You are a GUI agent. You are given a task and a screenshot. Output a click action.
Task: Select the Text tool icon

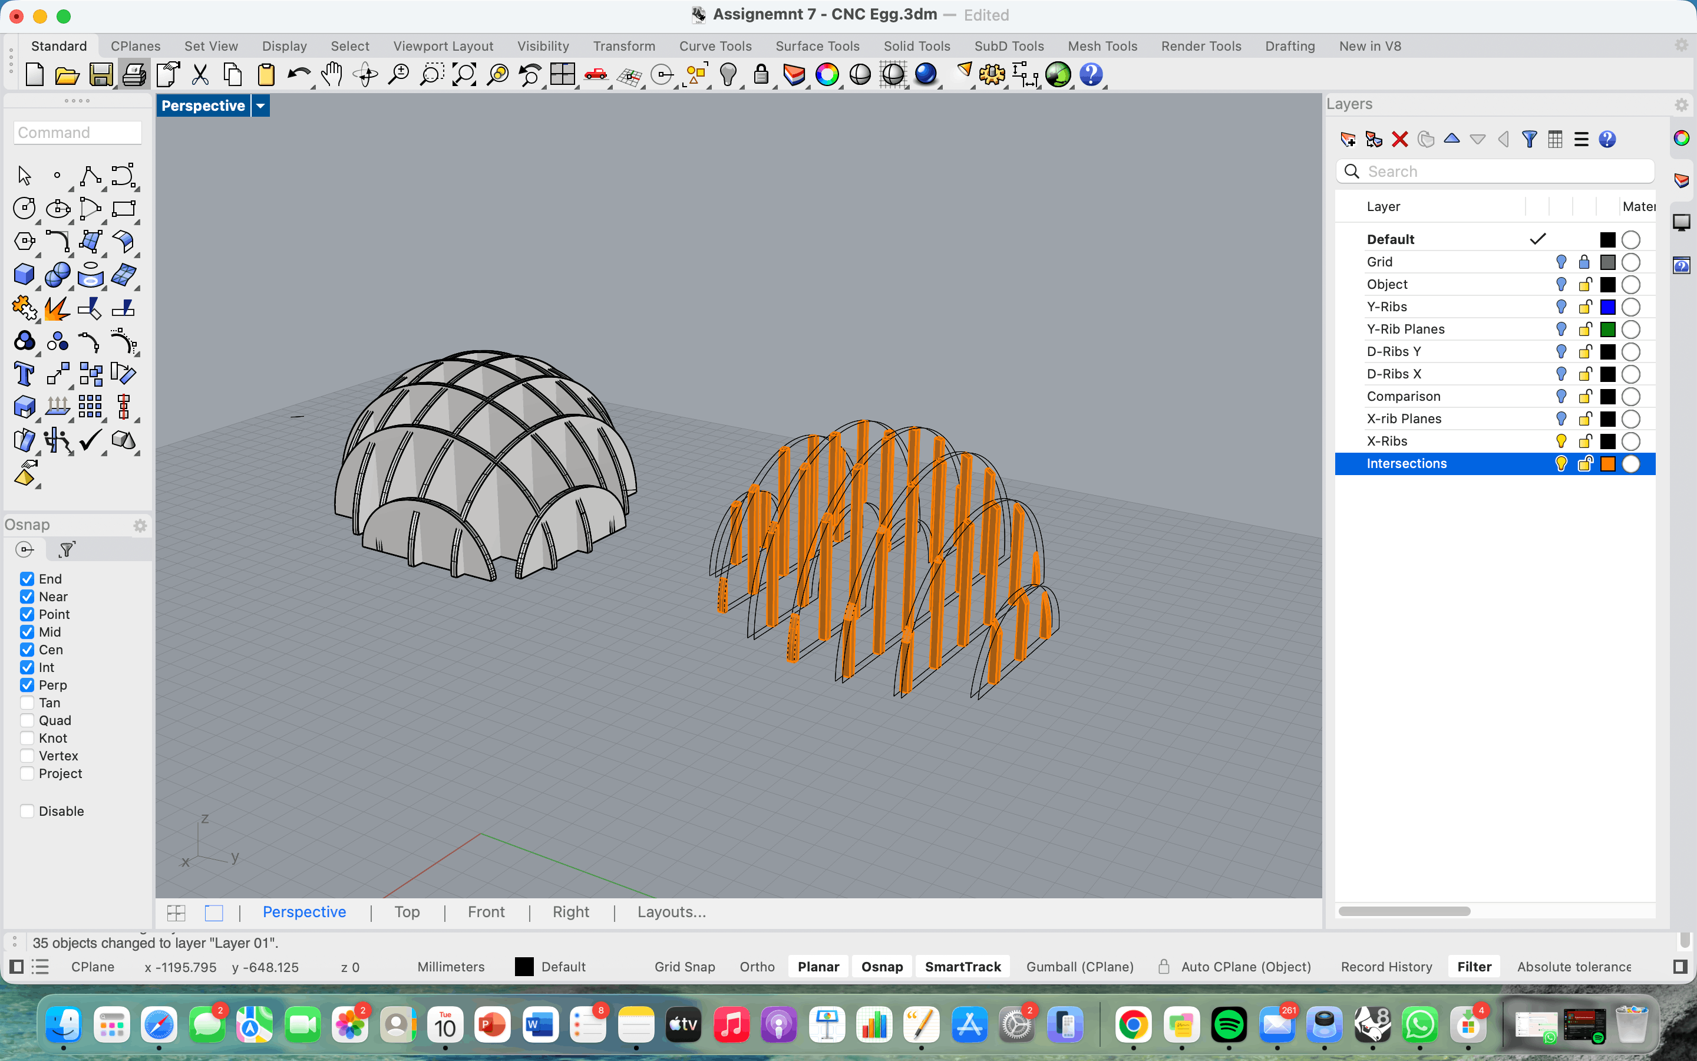[24, 374]
